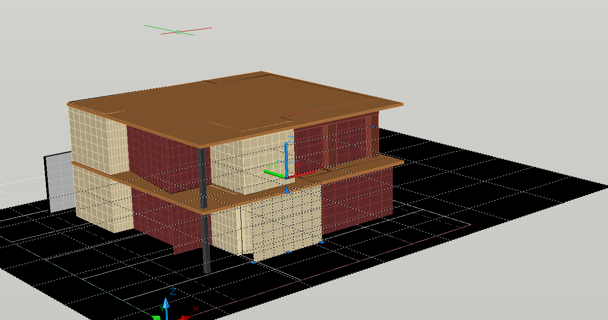The width and height of the screenshot is (608, 320).
Task: Select the green Y axis gizmo arrow
Action: pyautogui.click(x=271, y=171)
